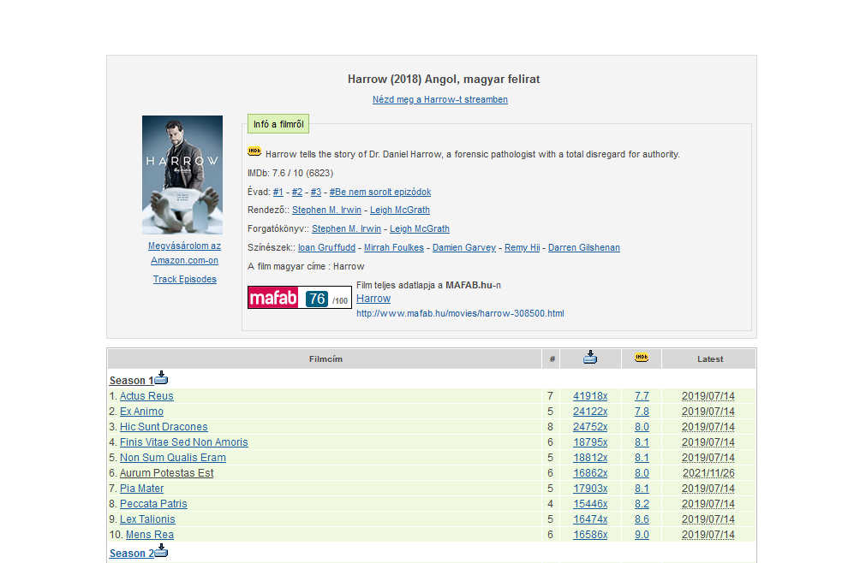Click the Track Episodes link
Viewport: 848px width, 563px height.
coord(184,279)
